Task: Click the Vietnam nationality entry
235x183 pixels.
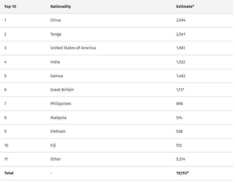Action: point(58,131)
